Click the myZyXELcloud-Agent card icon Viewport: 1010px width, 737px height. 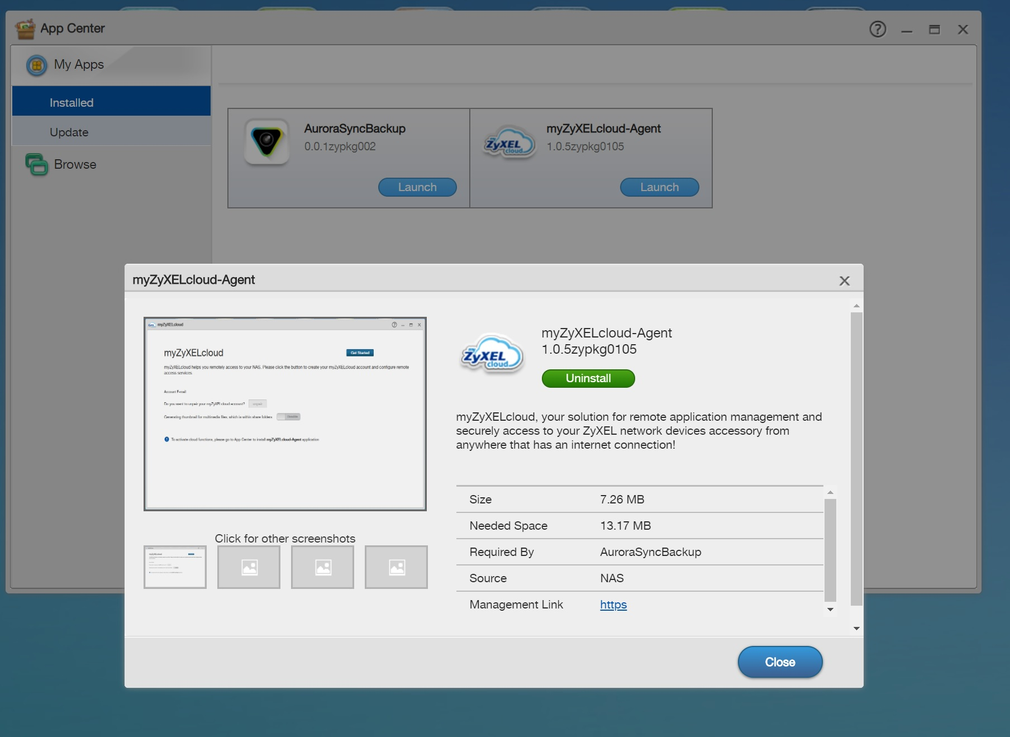[x=509, y=142]
